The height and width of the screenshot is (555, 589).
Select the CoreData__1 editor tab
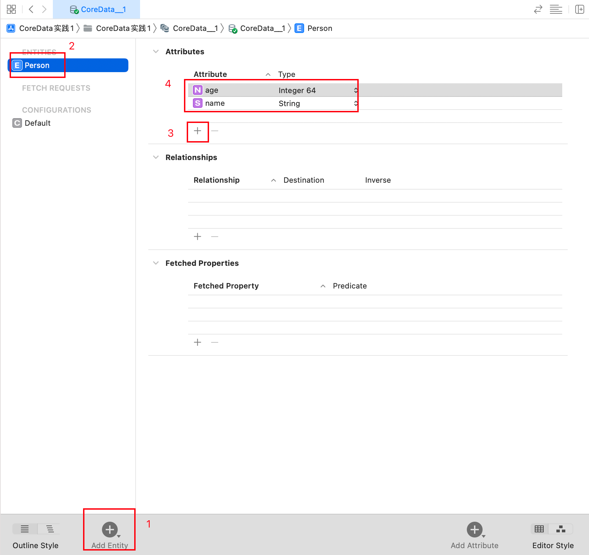pos(96,9)
